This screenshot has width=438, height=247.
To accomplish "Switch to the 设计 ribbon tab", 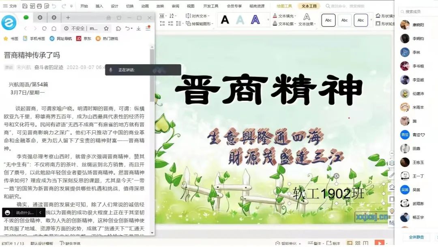I will tap(114, 6).
